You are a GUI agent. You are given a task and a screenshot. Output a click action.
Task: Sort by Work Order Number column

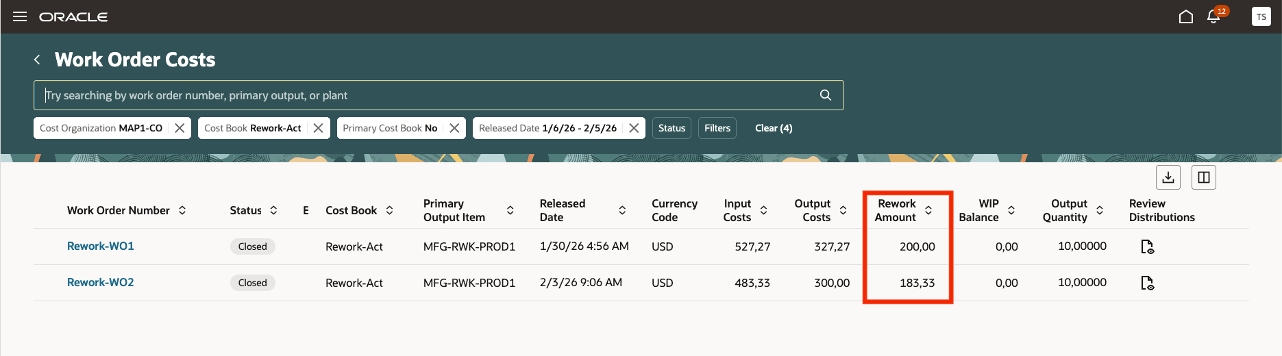click(x=182, y=210)
